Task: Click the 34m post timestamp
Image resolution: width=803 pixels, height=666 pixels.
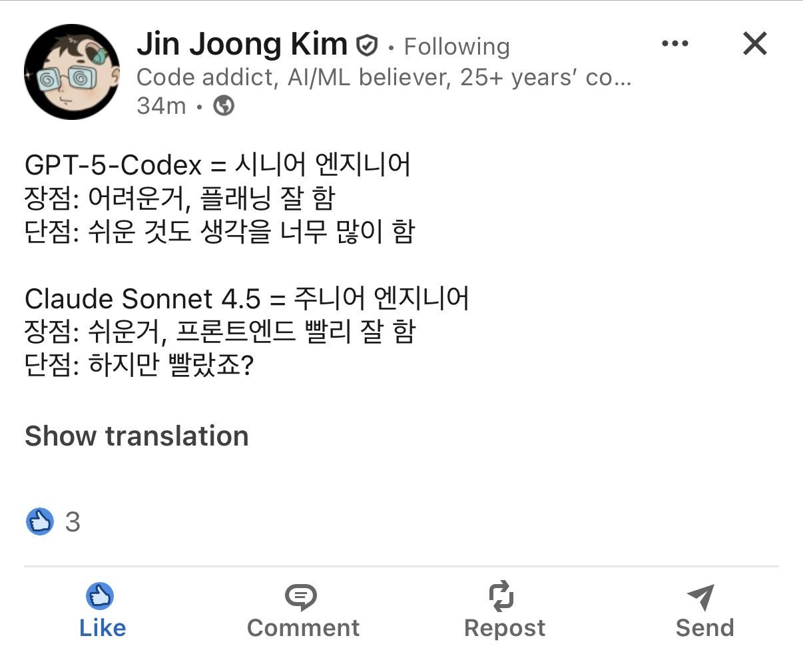Action: click(161, 105)
